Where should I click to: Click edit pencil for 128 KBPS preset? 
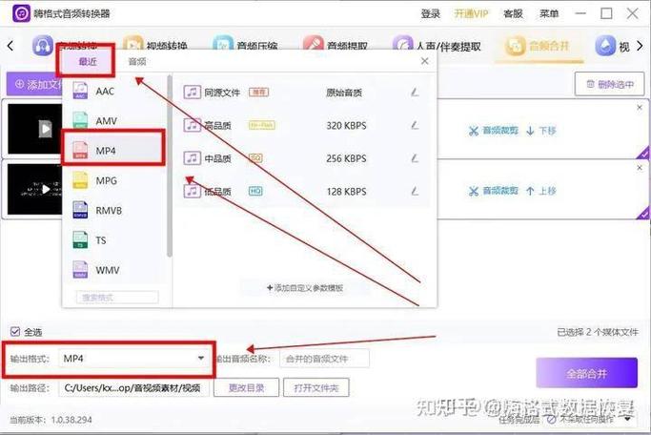tap(415, 191)
